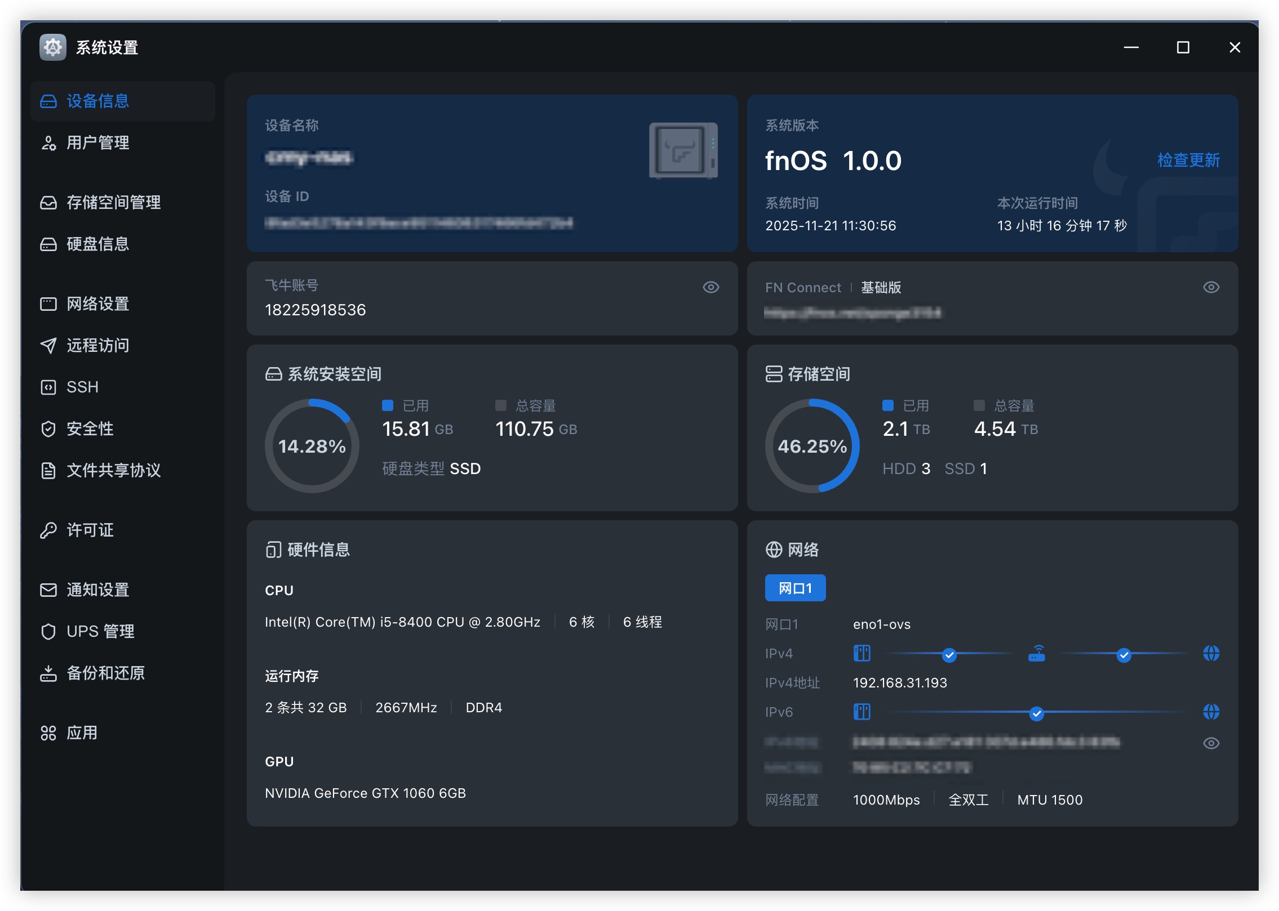Select 设备信息 menu item

tap(97, 101)
